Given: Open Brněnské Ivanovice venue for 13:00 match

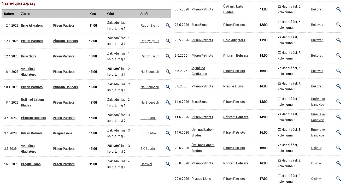Looking at the screenshot, I should pos(318,102).
